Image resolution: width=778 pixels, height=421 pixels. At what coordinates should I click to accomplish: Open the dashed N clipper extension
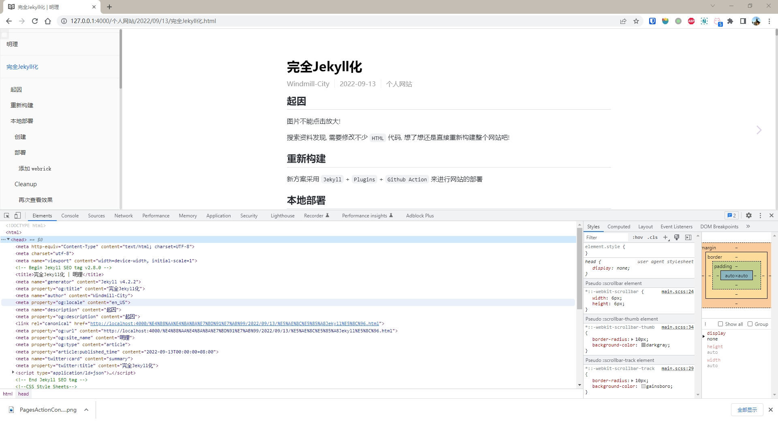[x=704, y=21]
